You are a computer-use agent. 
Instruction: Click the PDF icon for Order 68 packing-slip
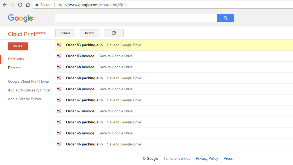coord(59,78)
